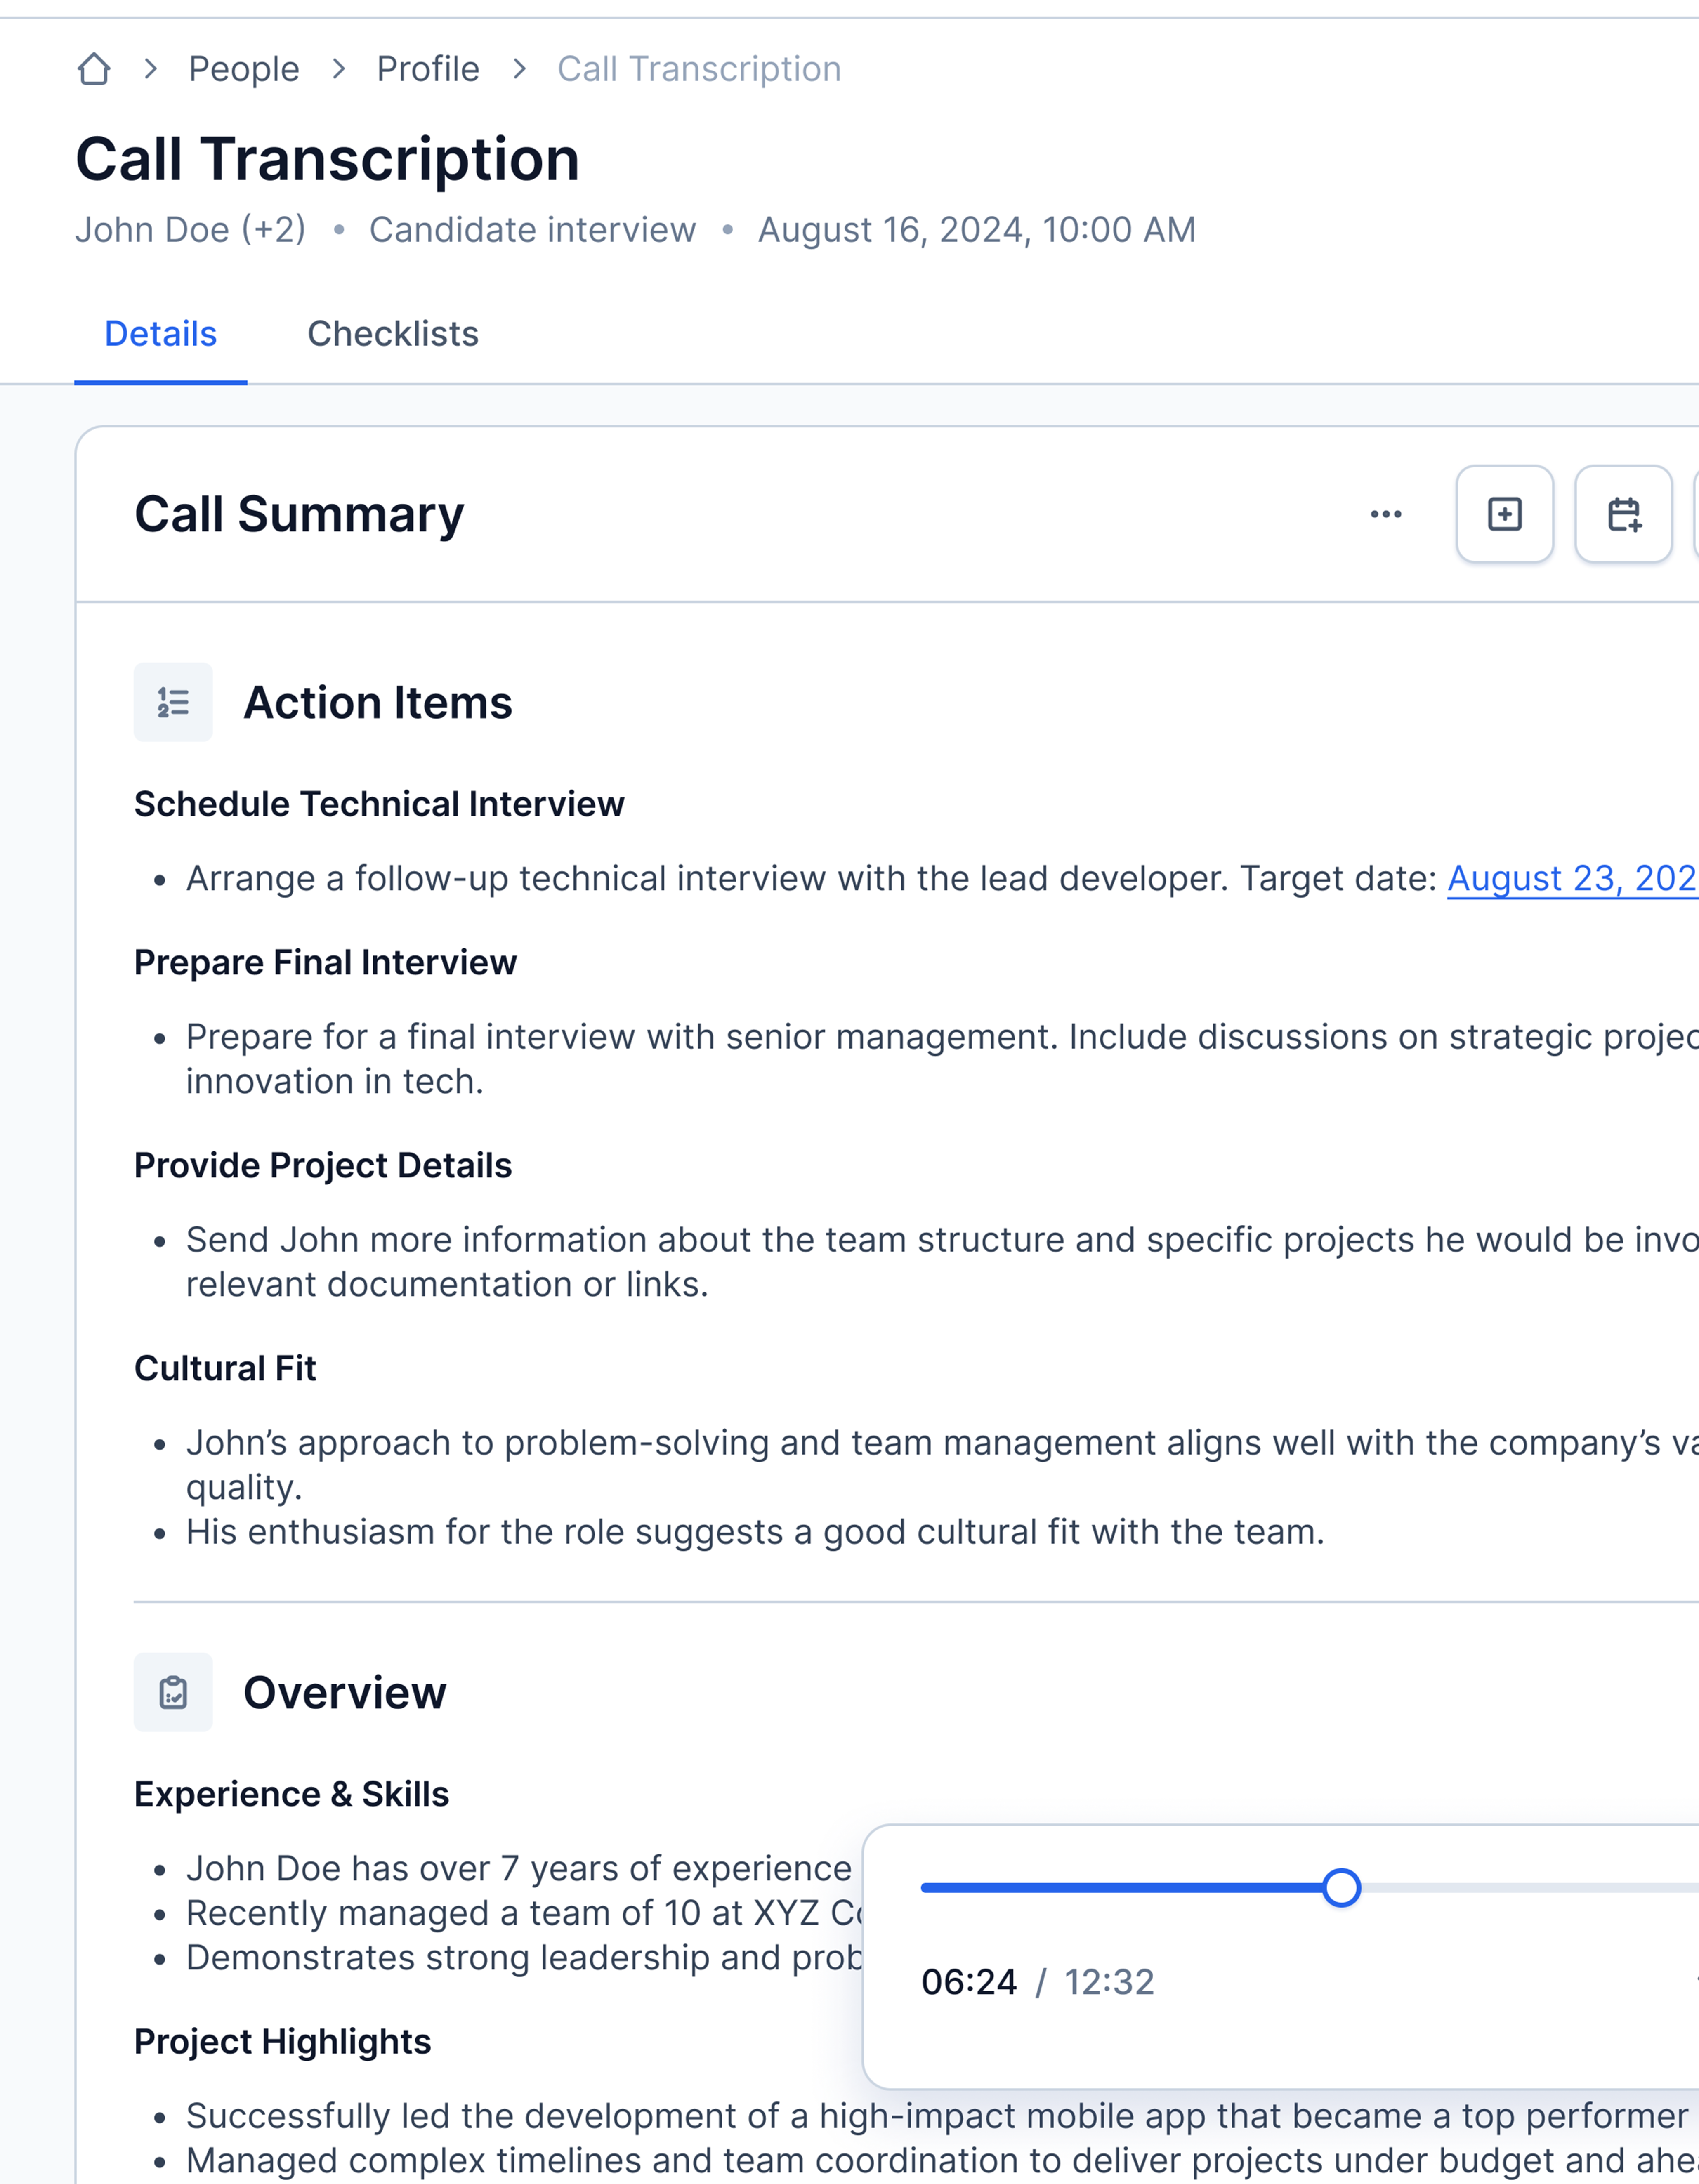The width and height of the screenshot is (1699, 2184).
Task: Click Call Transcription breadcrumb item
Action: (x=699, y=69)
